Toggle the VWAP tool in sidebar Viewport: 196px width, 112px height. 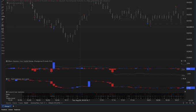3,16
